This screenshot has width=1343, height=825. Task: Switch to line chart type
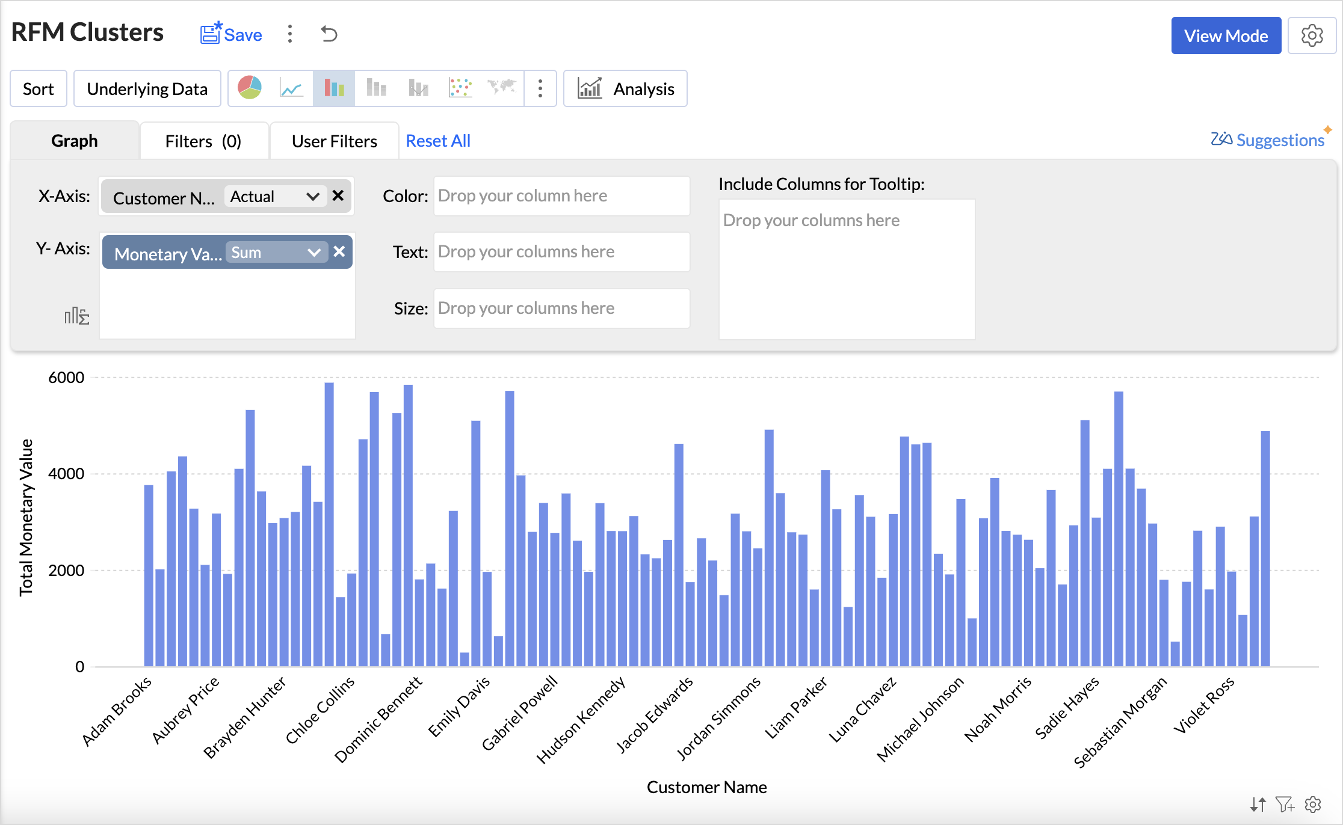click(291, 88)
